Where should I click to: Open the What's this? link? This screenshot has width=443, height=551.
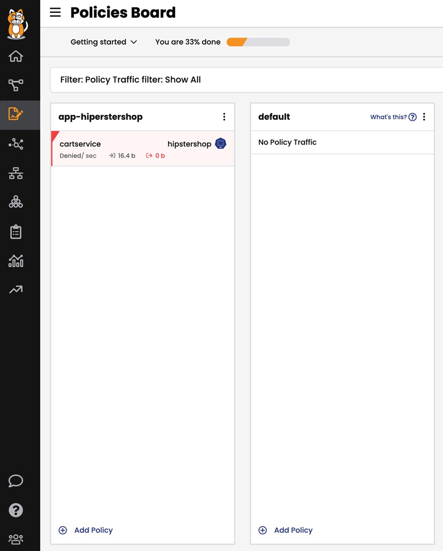coord(388,117)
